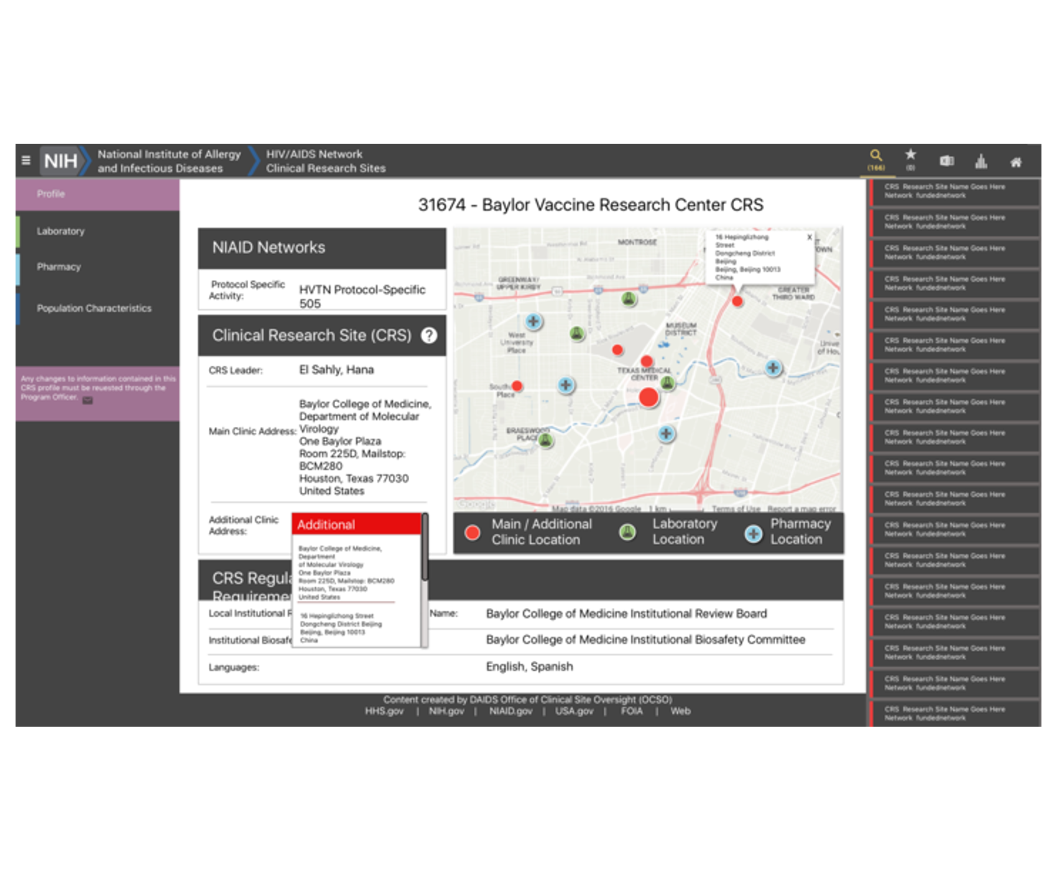Open the NIAID.gov footer link
1057x871 pixels.
point(510,711)
